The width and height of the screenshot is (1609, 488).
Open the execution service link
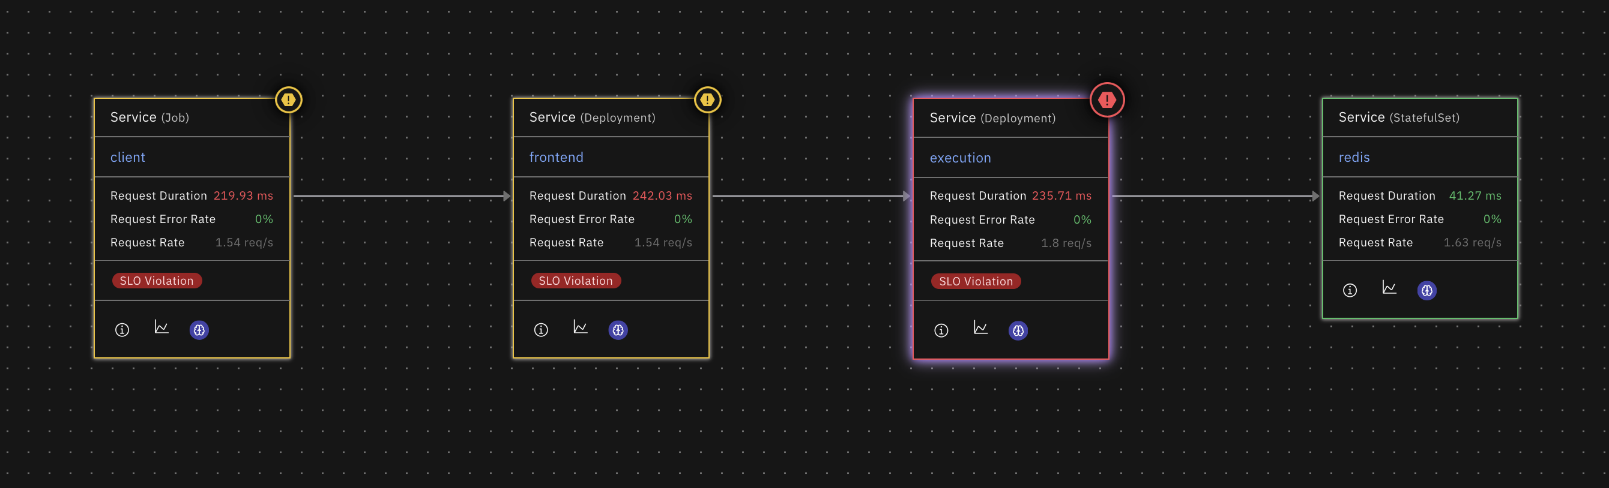(x=960, y=158)
